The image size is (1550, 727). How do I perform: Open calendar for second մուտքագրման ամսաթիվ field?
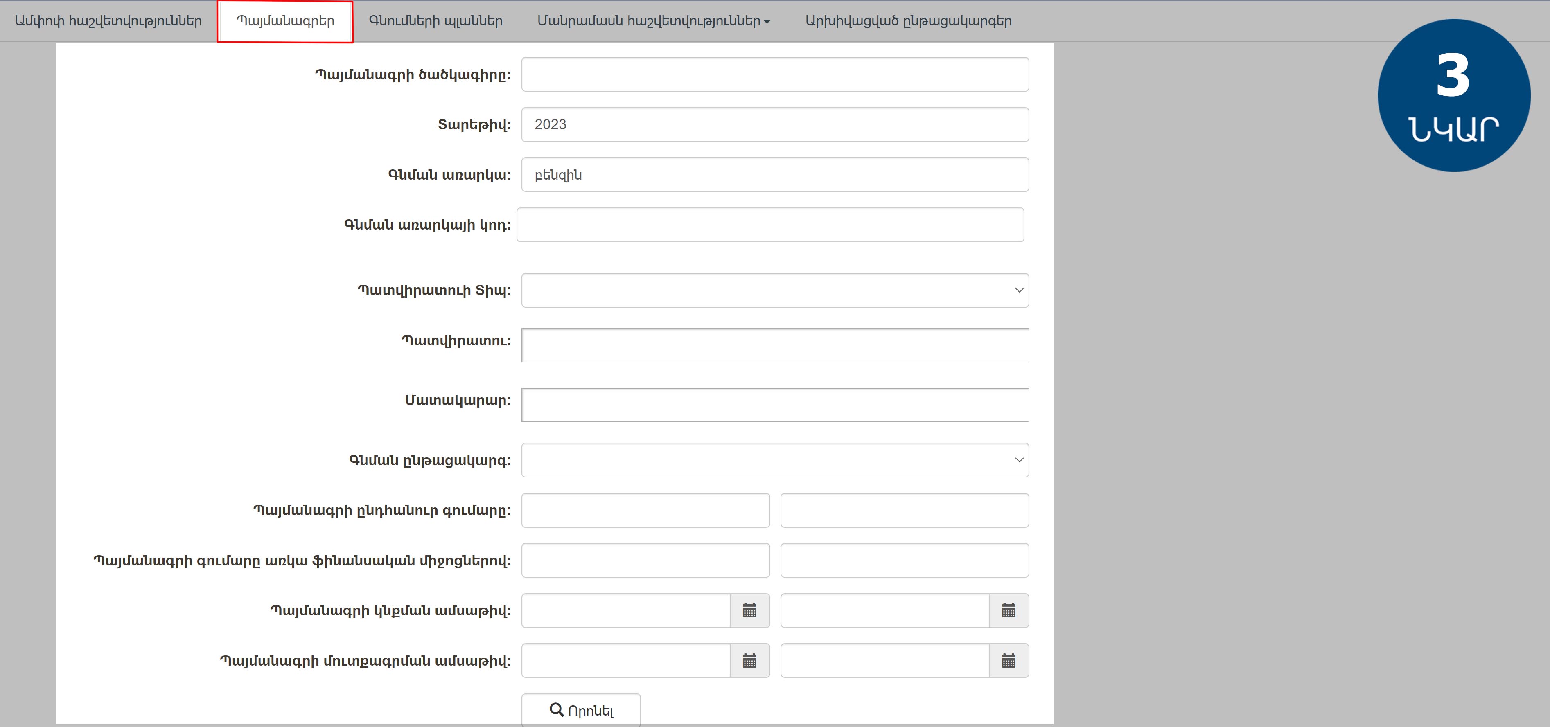click(1009, 661)
